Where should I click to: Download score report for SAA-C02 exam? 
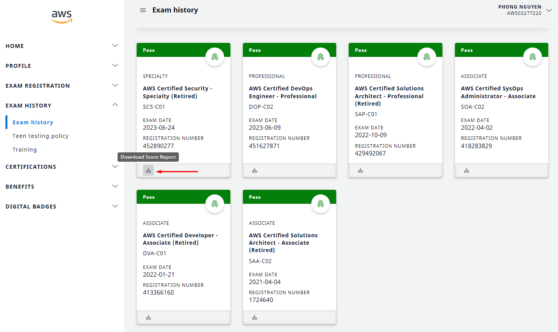255,318
